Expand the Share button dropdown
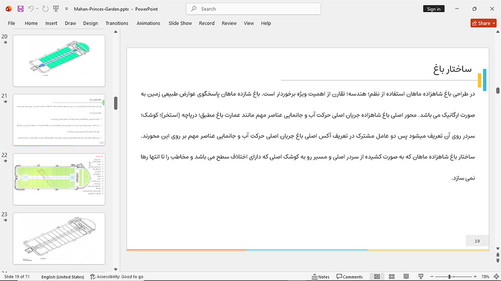 [x=494, y=23]
